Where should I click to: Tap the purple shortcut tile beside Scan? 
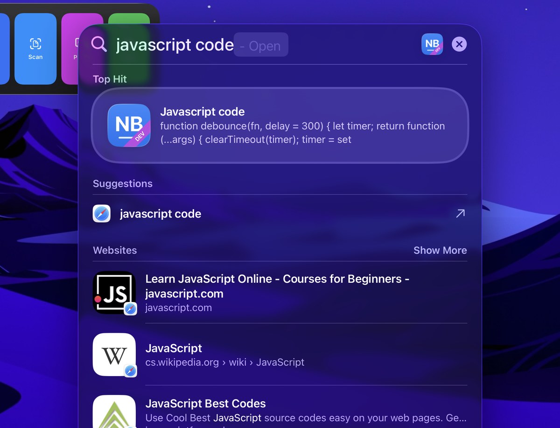point(70,49)
